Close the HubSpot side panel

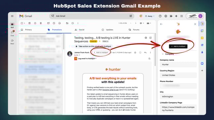tap(195, 24)
